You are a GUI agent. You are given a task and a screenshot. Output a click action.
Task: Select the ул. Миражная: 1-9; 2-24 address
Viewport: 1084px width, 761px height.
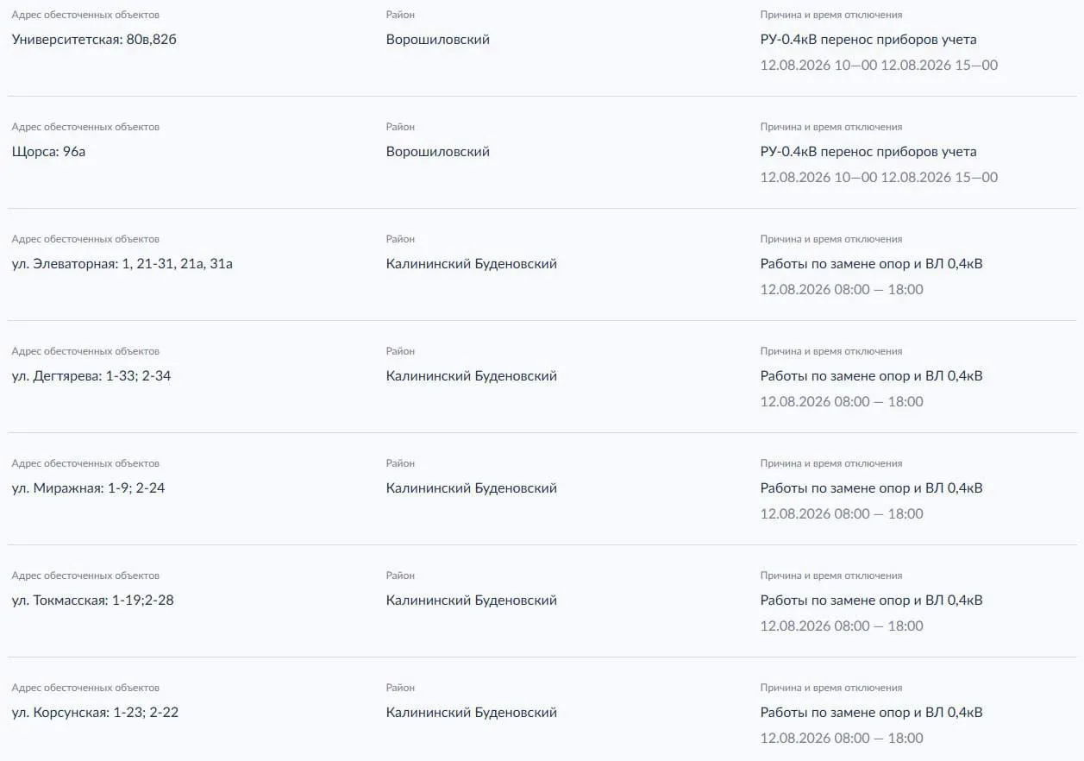point(88,488)
